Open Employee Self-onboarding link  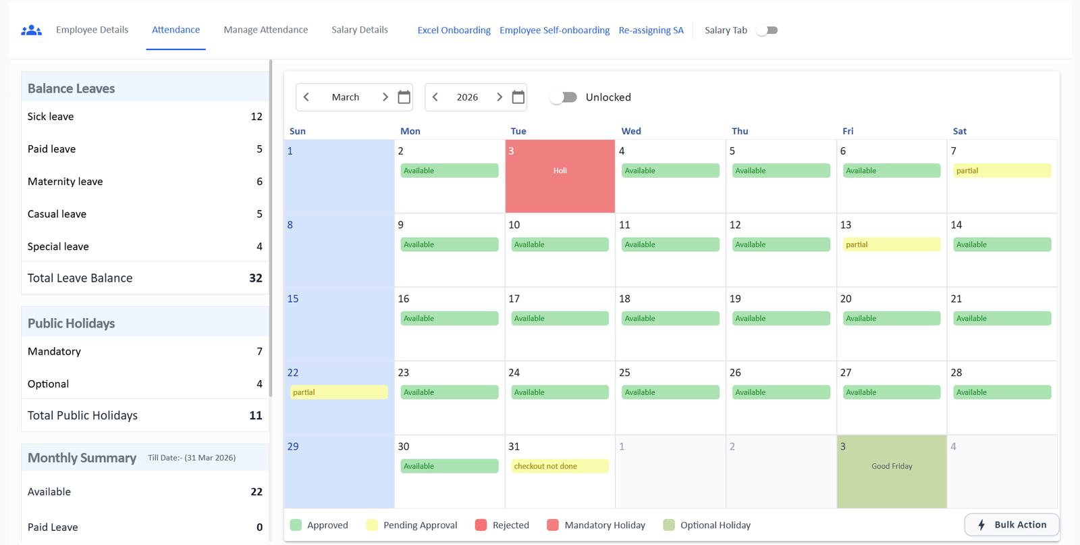pos(555,30)
